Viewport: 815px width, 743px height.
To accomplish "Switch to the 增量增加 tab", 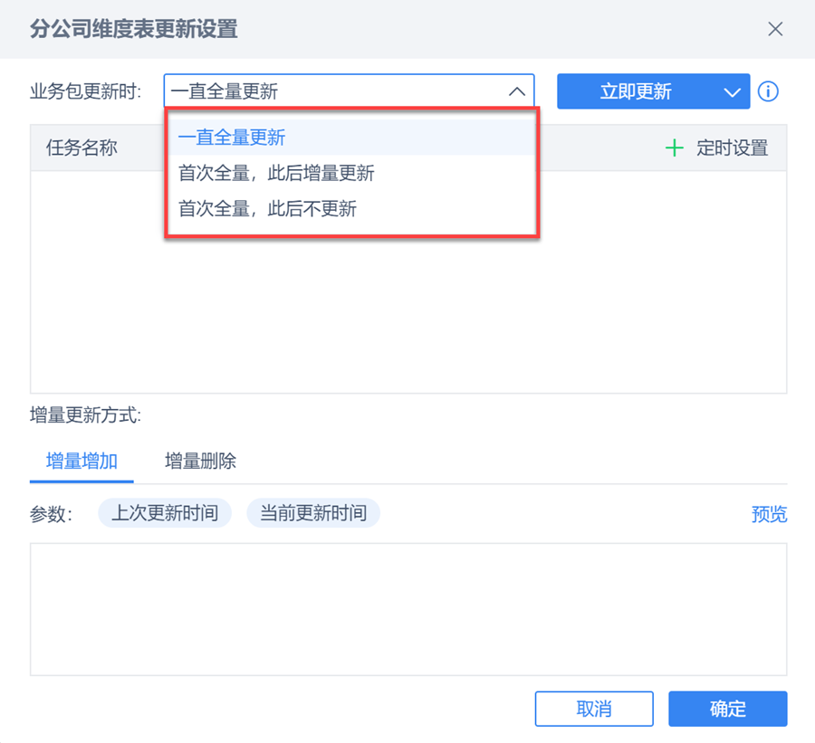I will (x=81, y=461).
